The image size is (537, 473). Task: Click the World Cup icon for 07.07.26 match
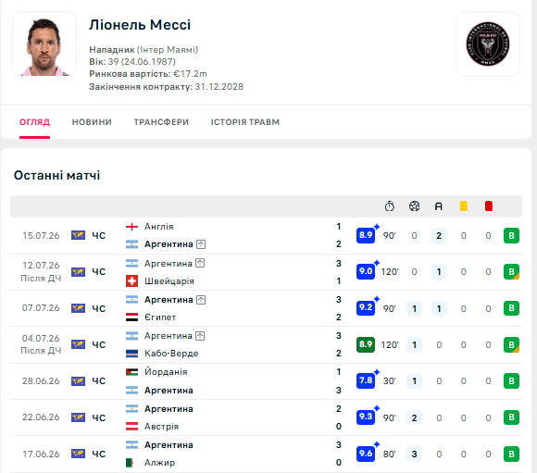tap(78, 308)
